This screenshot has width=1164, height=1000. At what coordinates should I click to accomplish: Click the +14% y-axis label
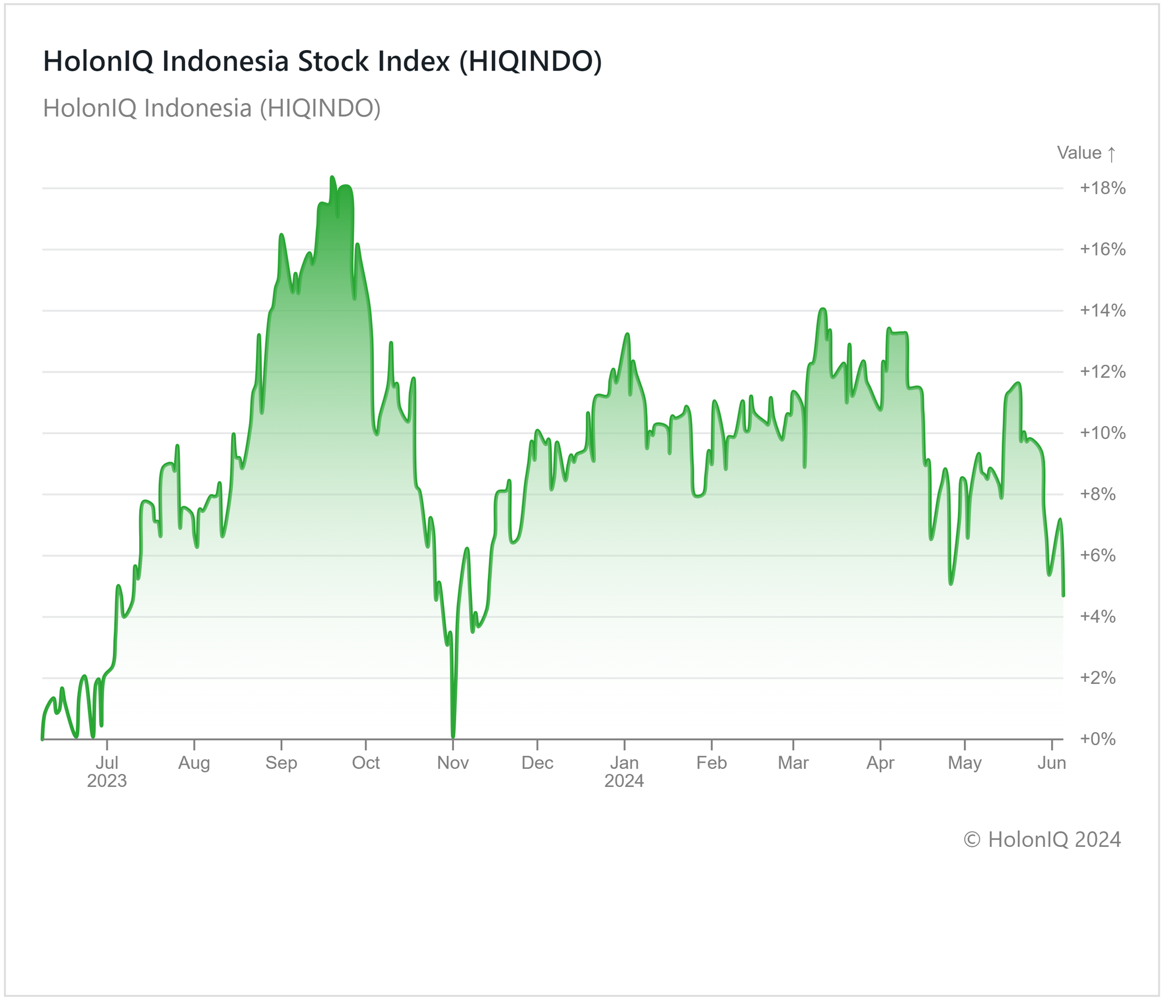[1102, 310]
